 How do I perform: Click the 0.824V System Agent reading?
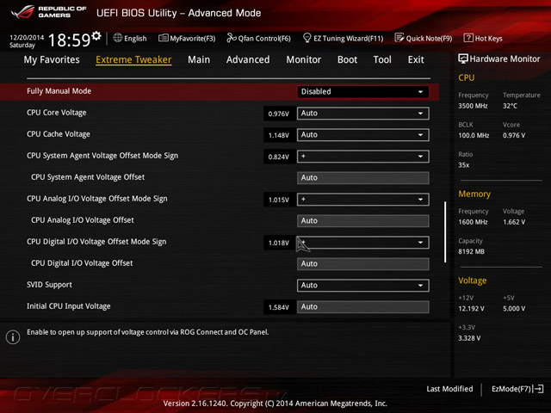[279, 157]
